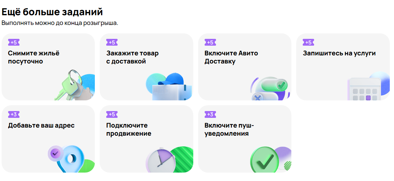
Task: Open the "Добавьте ваш адрес" task card
Action: tap(48, 139)
